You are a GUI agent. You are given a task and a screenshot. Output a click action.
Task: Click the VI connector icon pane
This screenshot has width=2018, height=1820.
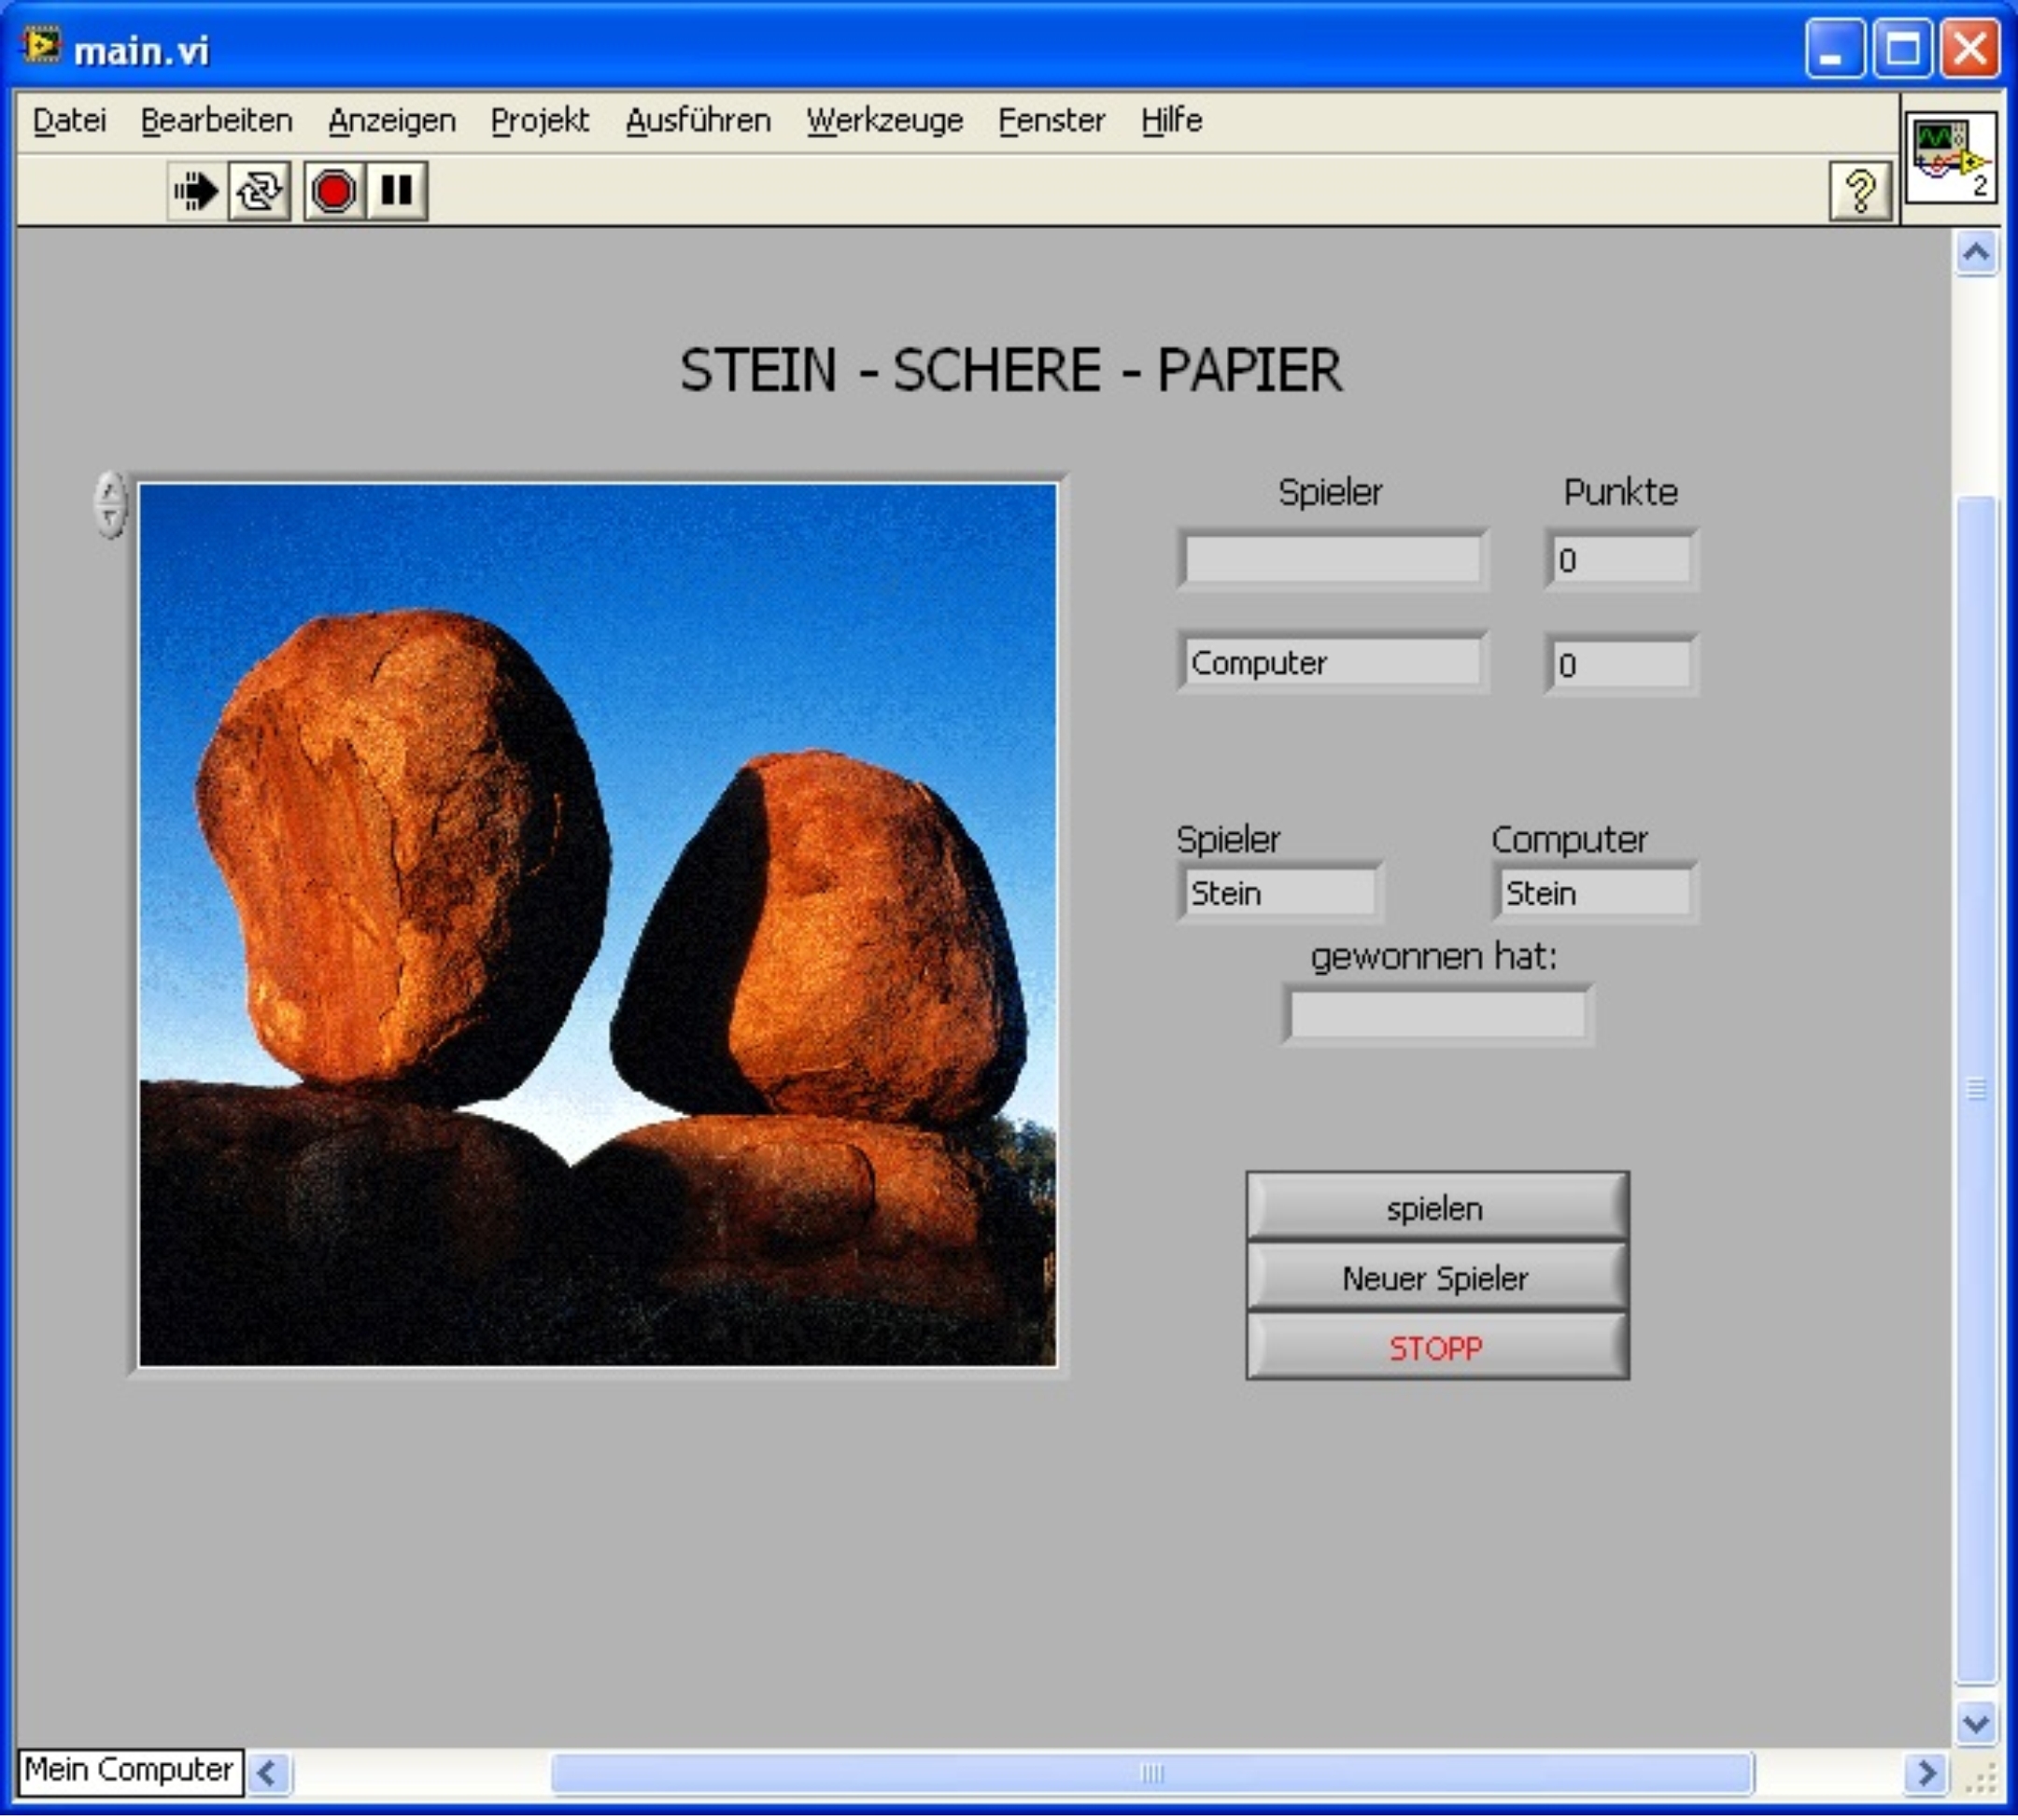(1950, 158)
